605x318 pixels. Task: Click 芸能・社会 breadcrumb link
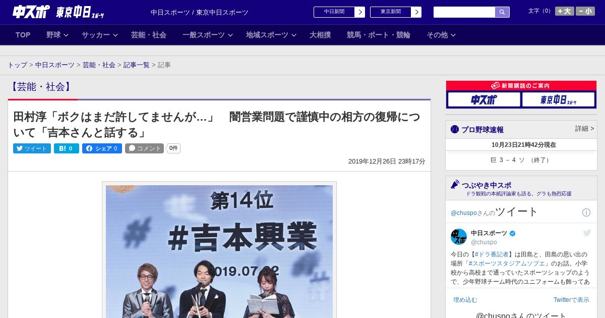[99, 65]
